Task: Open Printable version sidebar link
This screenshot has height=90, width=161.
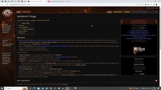Action: click(x=7, y=59)
